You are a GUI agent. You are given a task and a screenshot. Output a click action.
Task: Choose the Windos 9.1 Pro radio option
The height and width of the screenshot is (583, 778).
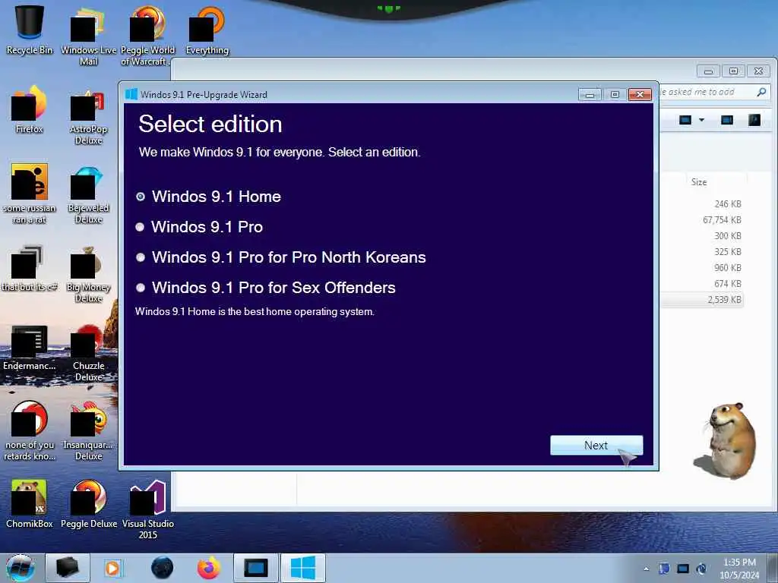(141, 227)
